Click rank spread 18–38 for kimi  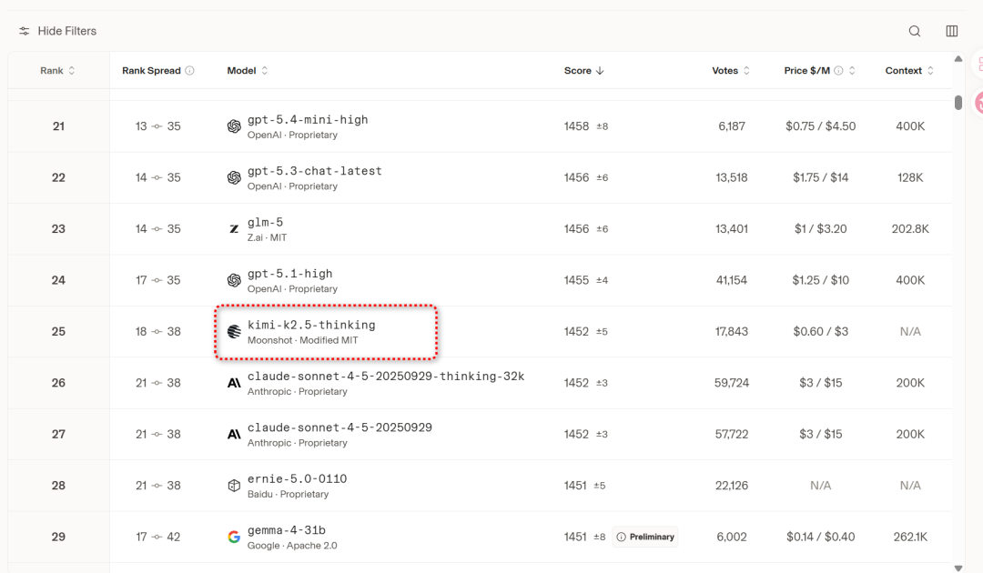pyautogui.click(x=158, y=332)
